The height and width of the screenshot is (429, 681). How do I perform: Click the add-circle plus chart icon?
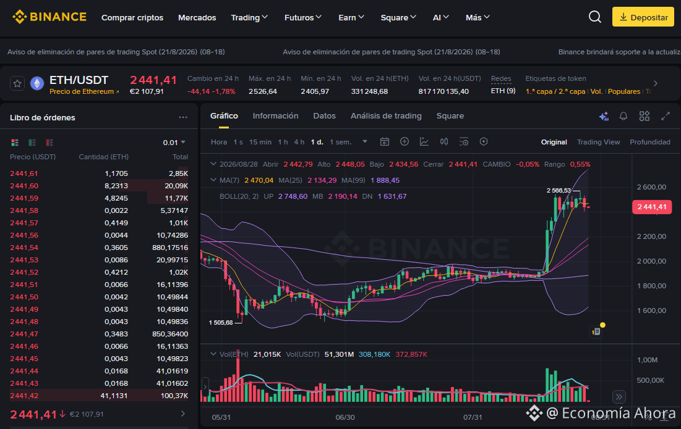(405, 142)
